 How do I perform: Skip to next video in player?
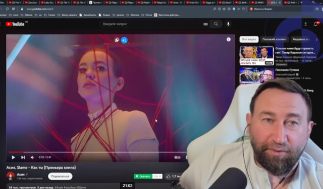[x=23, y=157]
